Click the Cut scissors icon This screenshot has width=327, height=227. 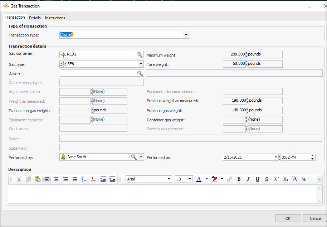click(19, 179)
